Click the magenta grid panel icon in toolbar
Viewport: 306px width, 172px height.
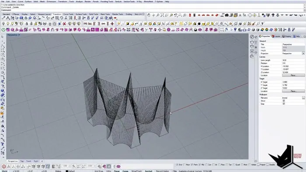tap(97, 30)
